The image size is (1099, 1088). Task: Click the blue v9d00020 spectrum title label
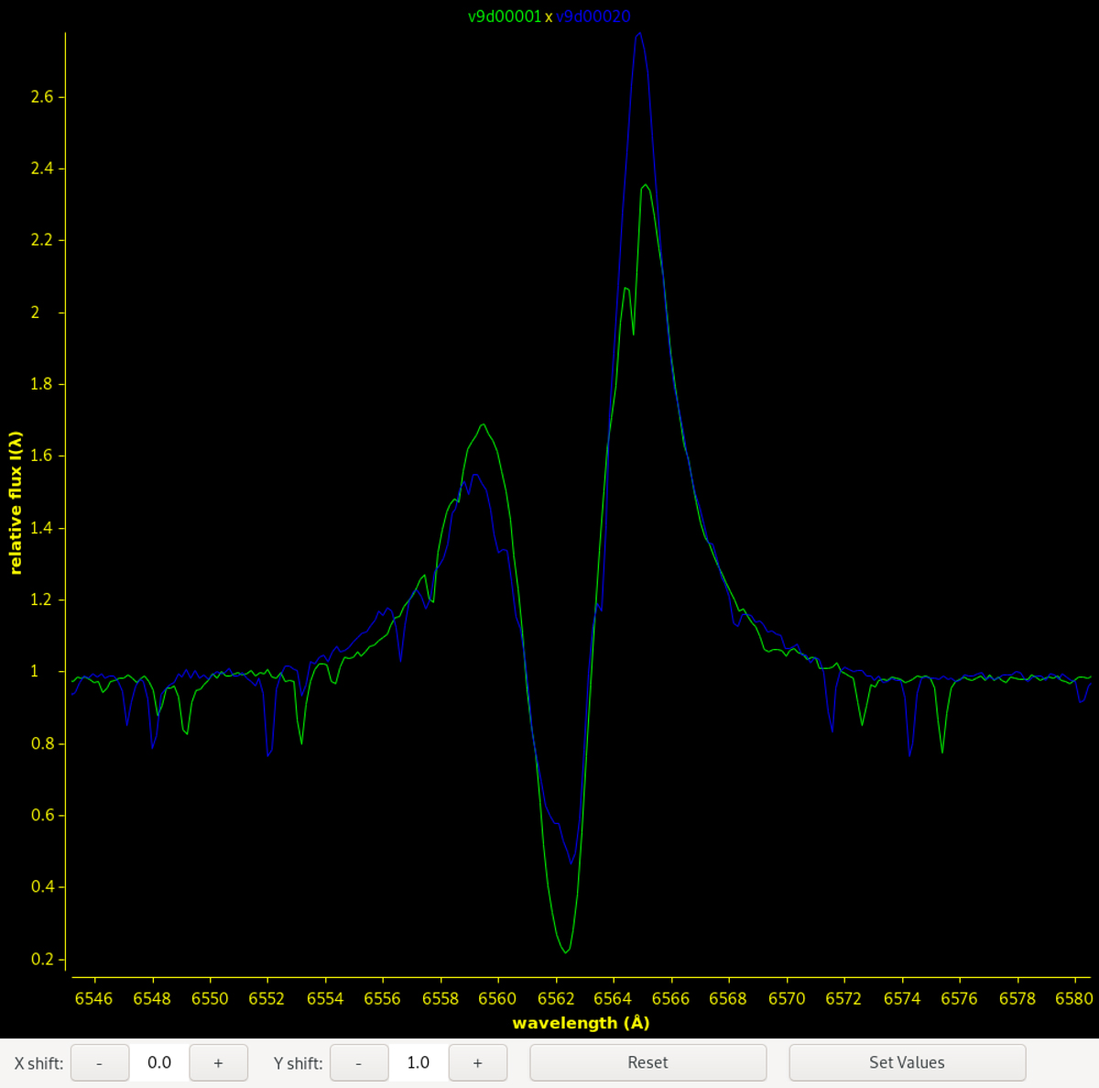(593, 16)
